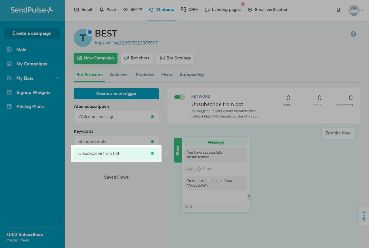Viewport: 369px width, 248px height.
Task: Click the BEST bot avatar
Action: click(x=83, y=38)
